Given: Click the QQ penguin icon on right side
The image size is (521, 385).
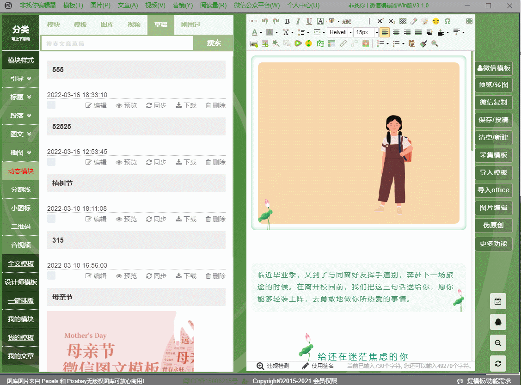Looking at the screenshot, I should pos(498,322).
